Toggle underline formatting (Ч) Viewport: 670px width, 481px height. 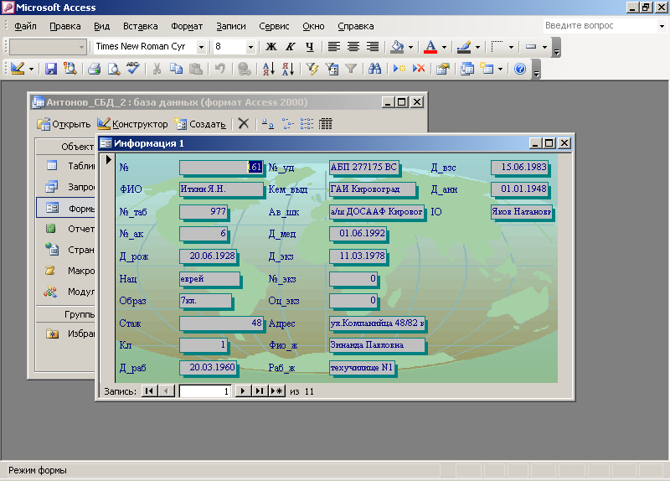[x=309, y=47]
